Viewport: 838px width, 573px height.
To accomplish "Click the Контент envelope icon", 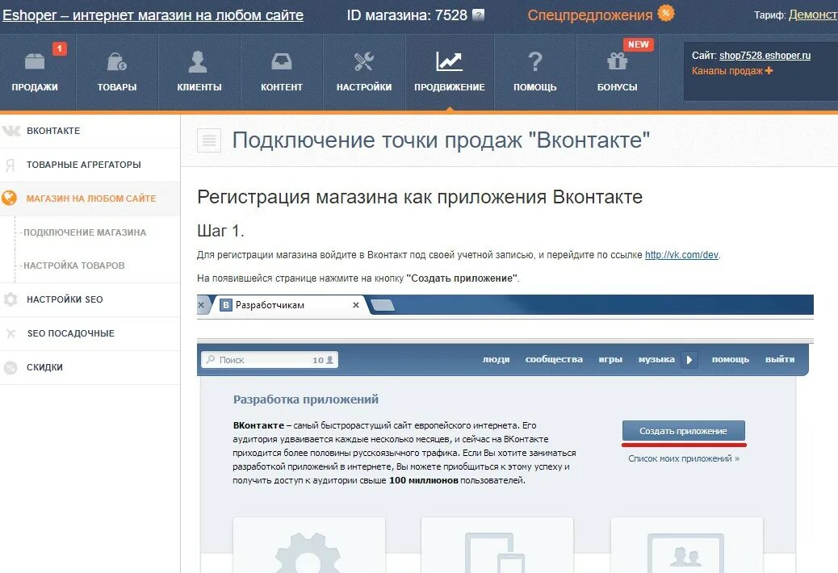I will pyautogui.click(x=282, y=63).
